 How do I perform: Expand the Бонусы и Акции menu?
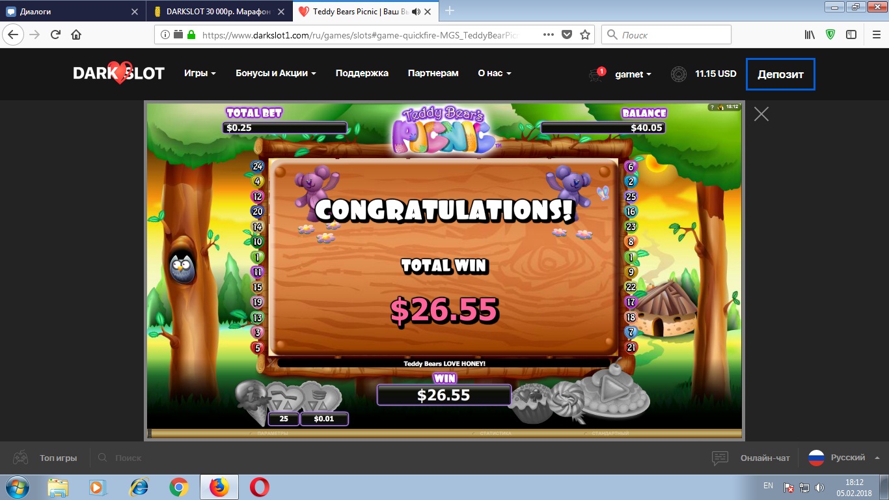point(276,74)
